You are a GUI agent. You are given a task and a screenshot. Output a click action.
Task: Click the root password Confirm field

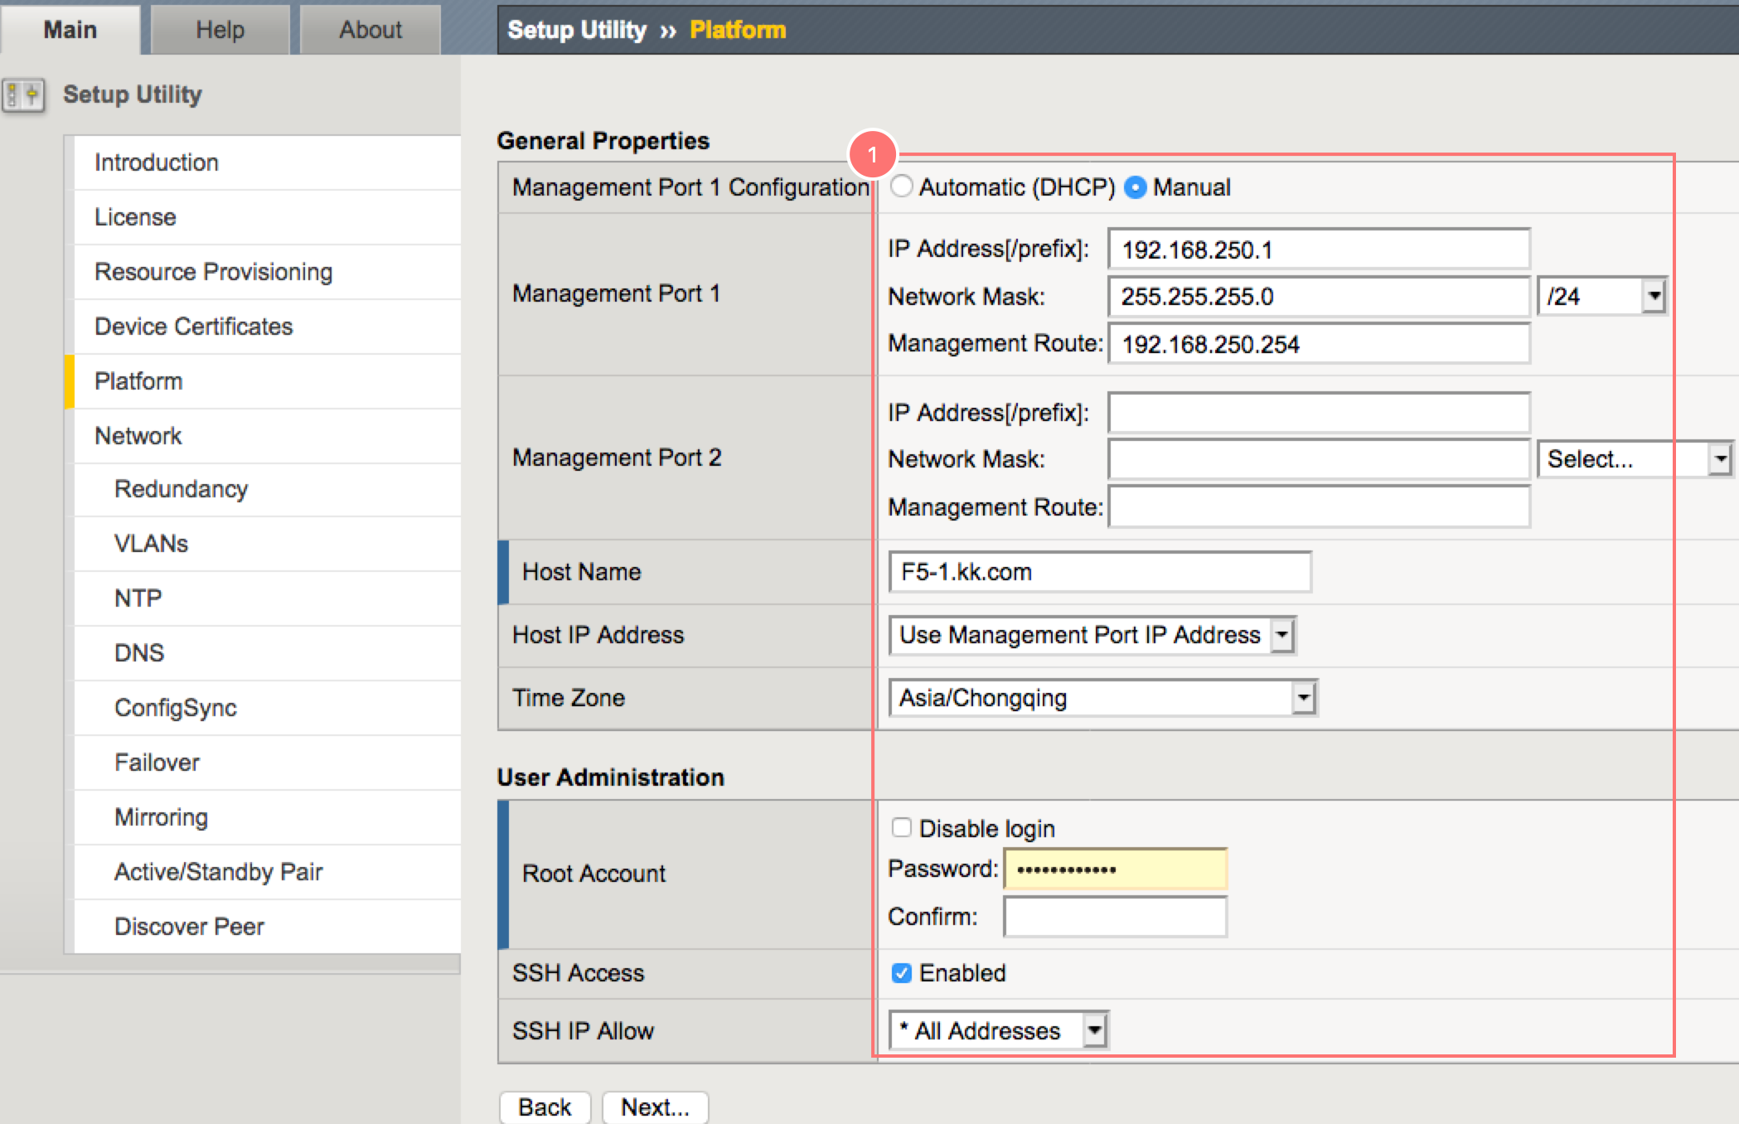click(1114, 917)
